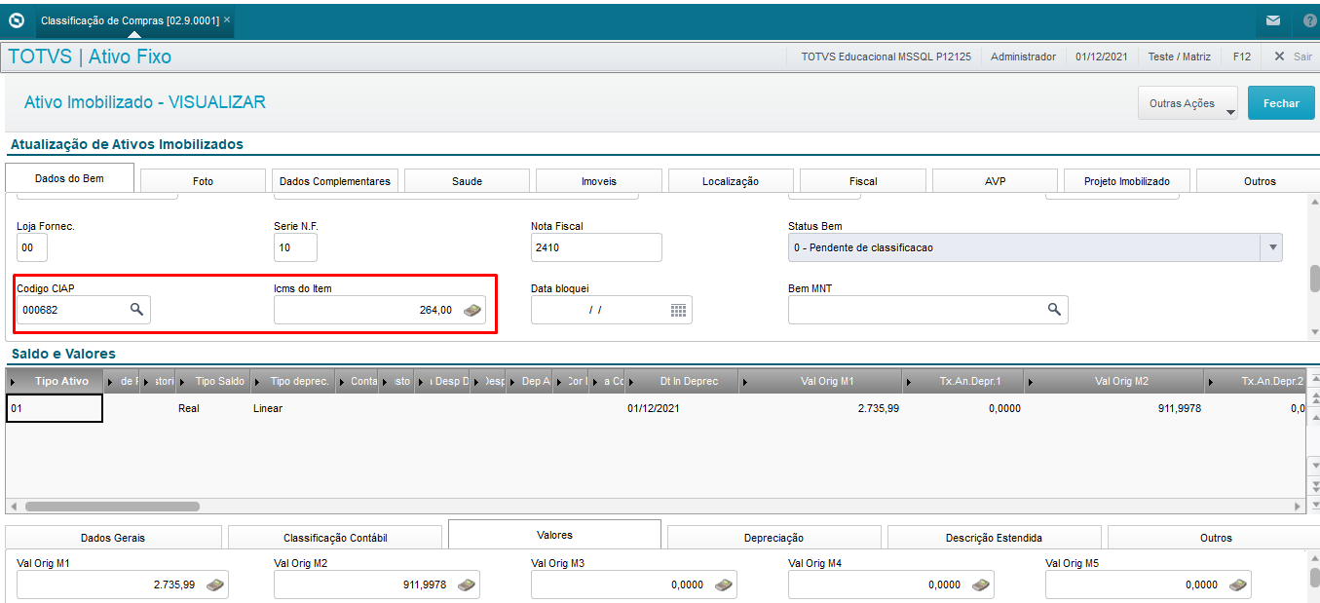Click the header date 01/12/2021

pos(1102,57)
